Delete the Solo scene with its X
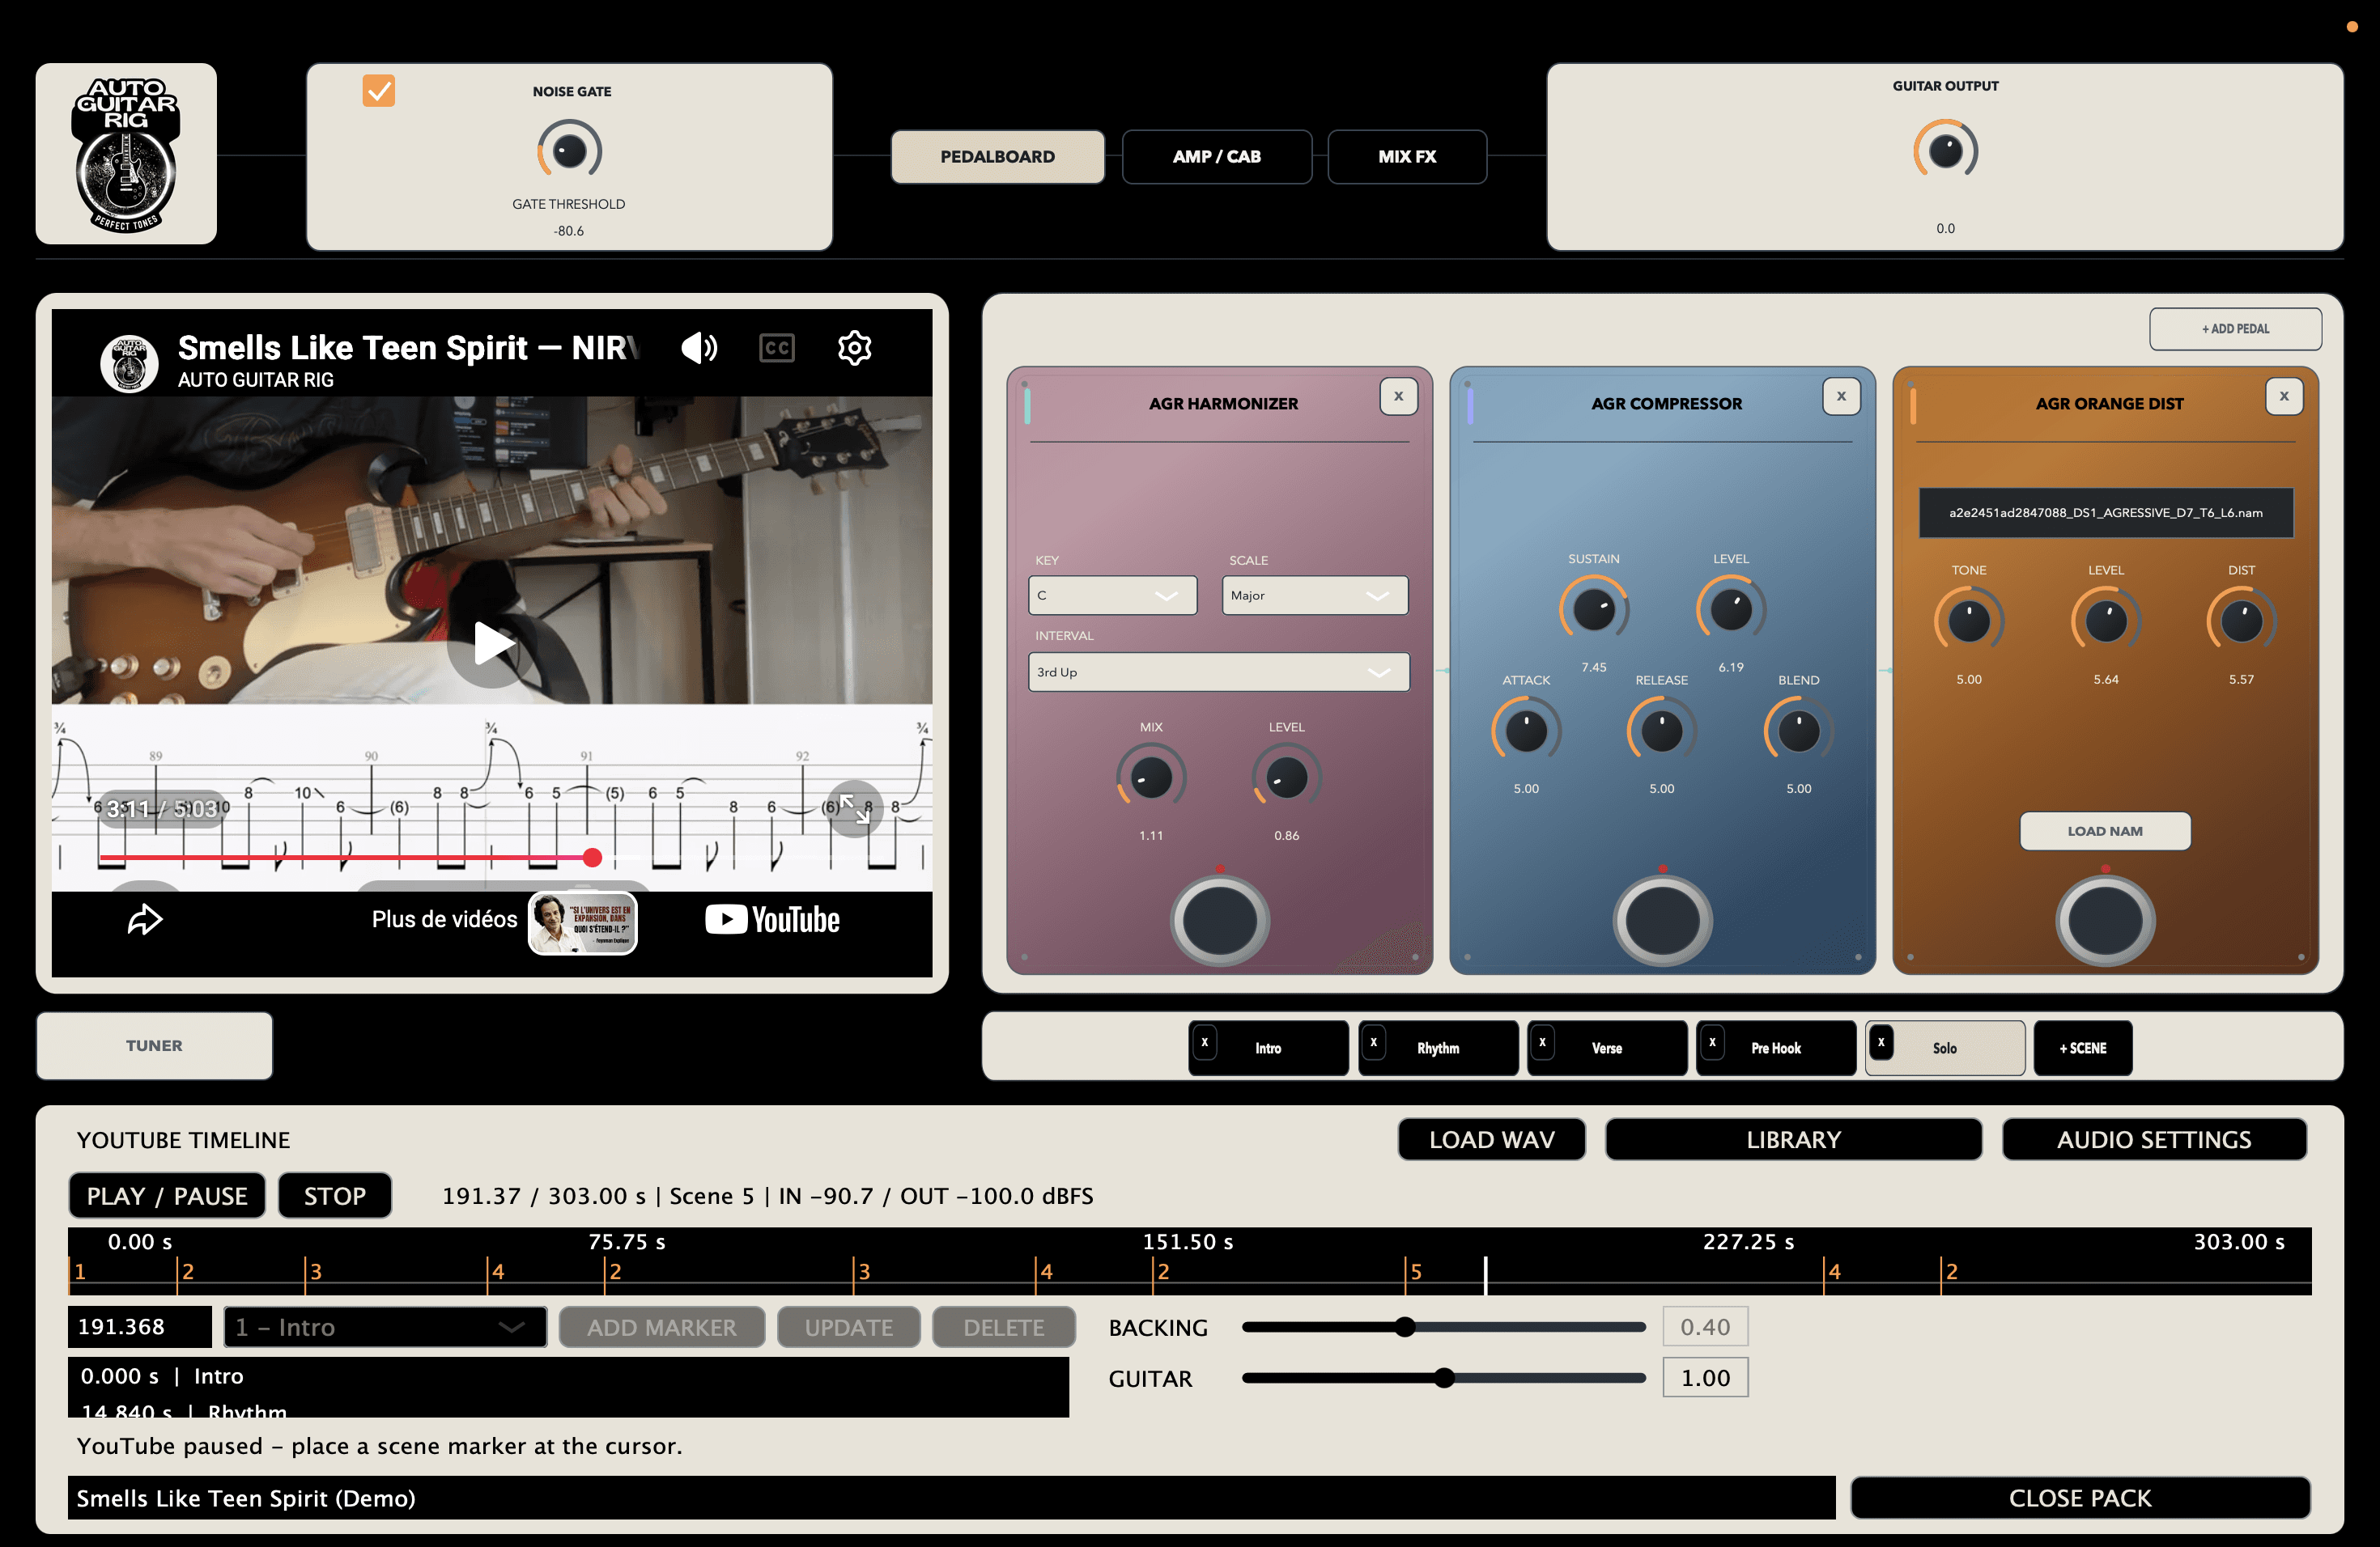 pyautogui.click(x=1881, y=1042)
